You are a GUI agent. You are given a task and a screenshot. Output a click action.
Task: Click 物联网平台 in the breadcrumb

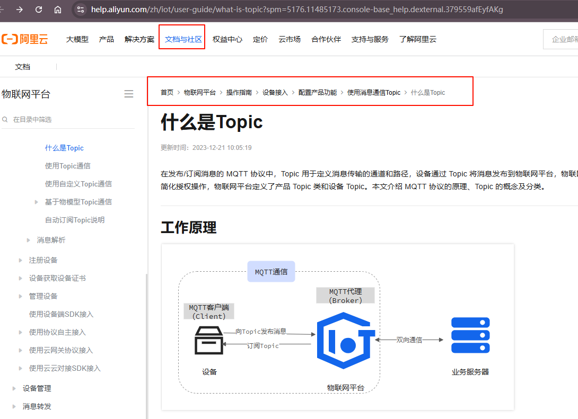click(x=200, y=92)
